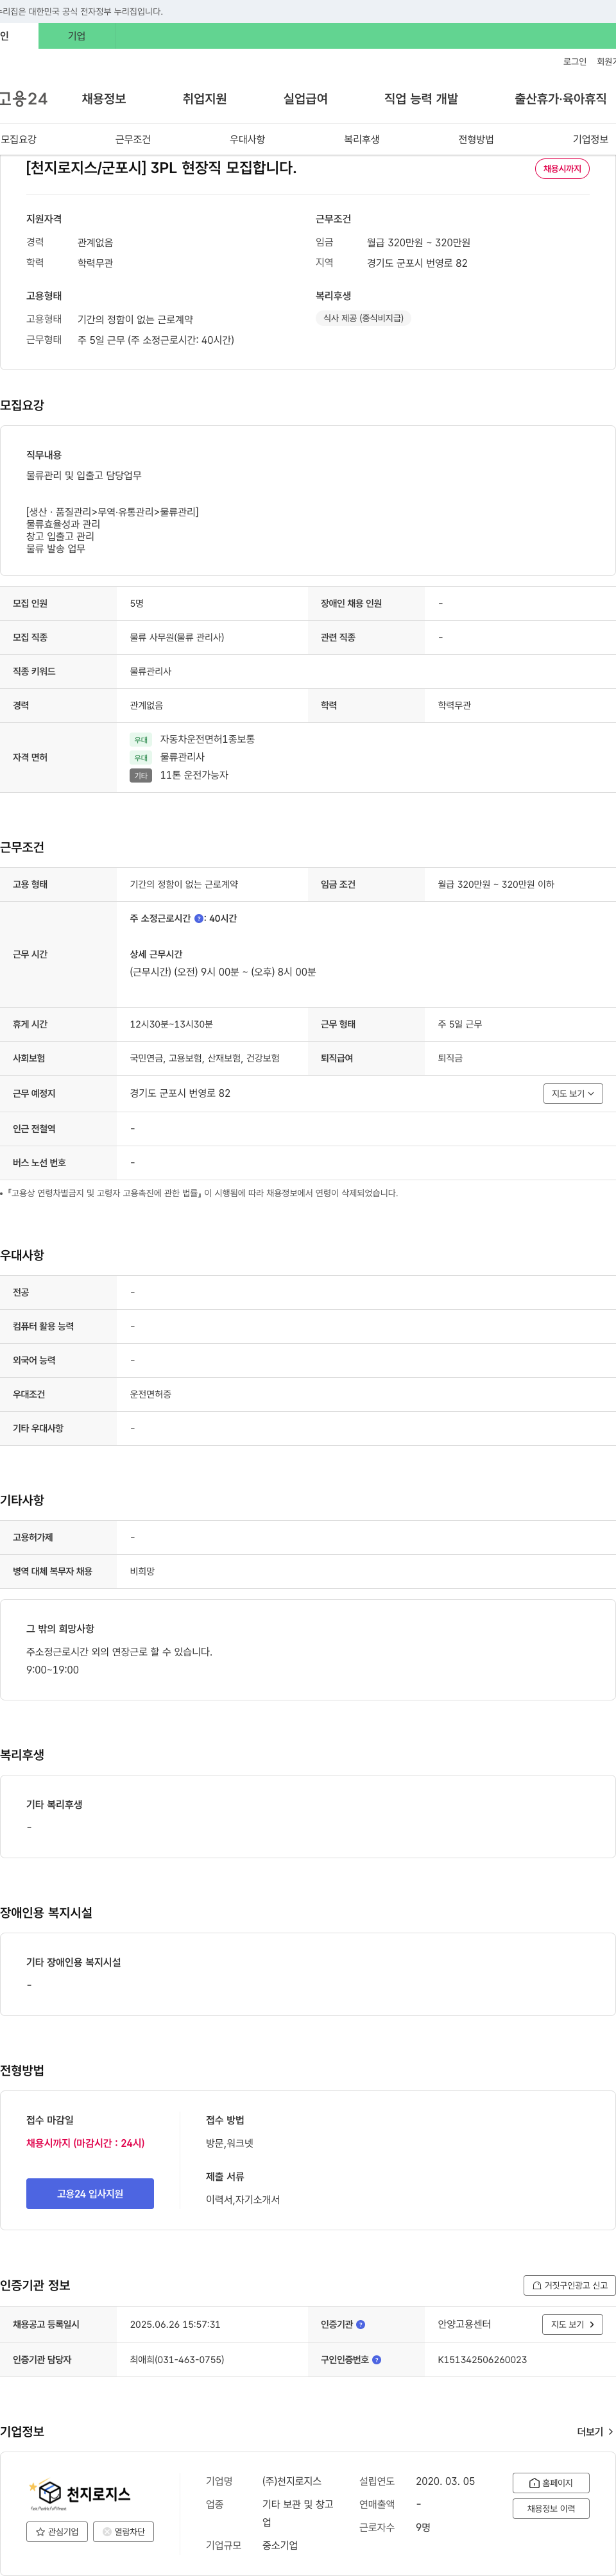Viewport: 616px width, 2576px height.
Task: Click the 안양고용센터 agency name
Action: pyautogui.click(x=464, y=2324)
